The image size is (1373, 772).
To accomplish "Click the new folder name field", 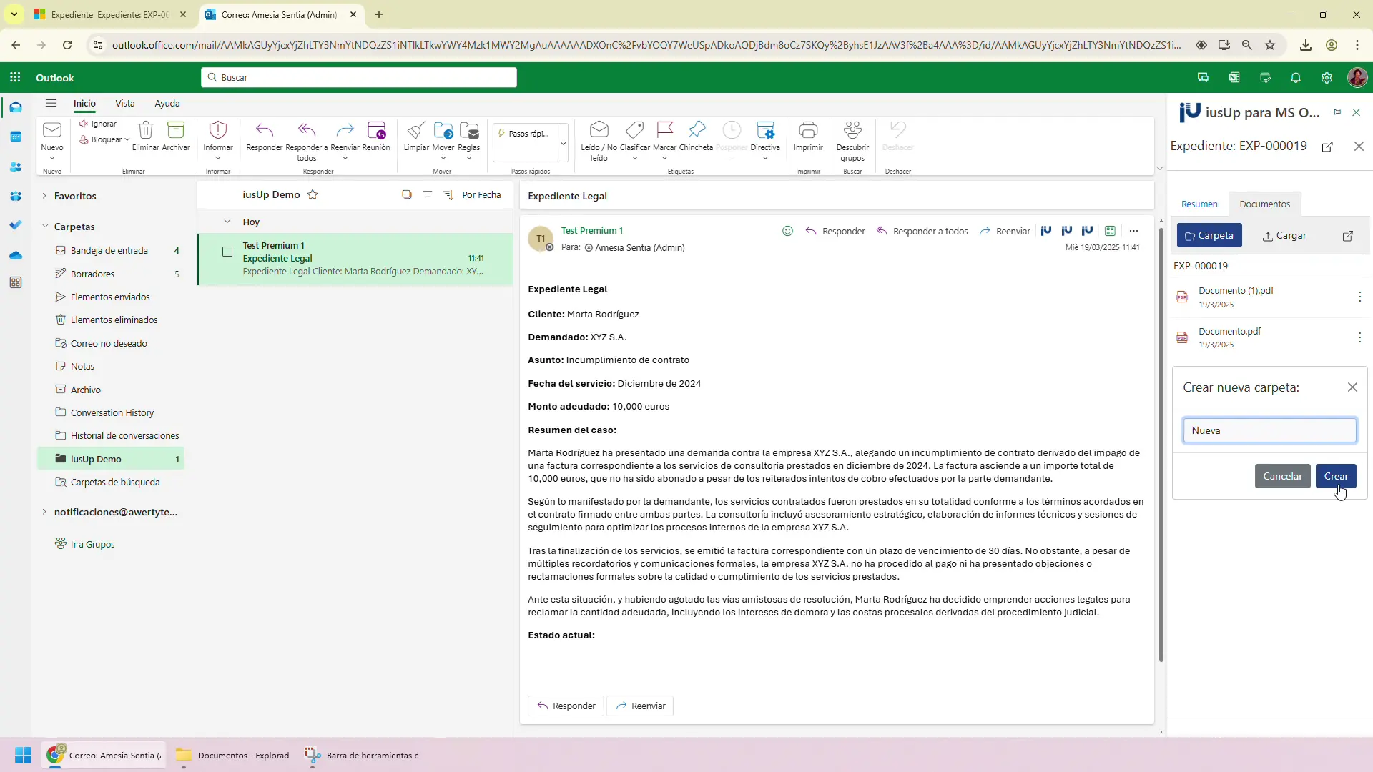I will tap(1269, 430).
